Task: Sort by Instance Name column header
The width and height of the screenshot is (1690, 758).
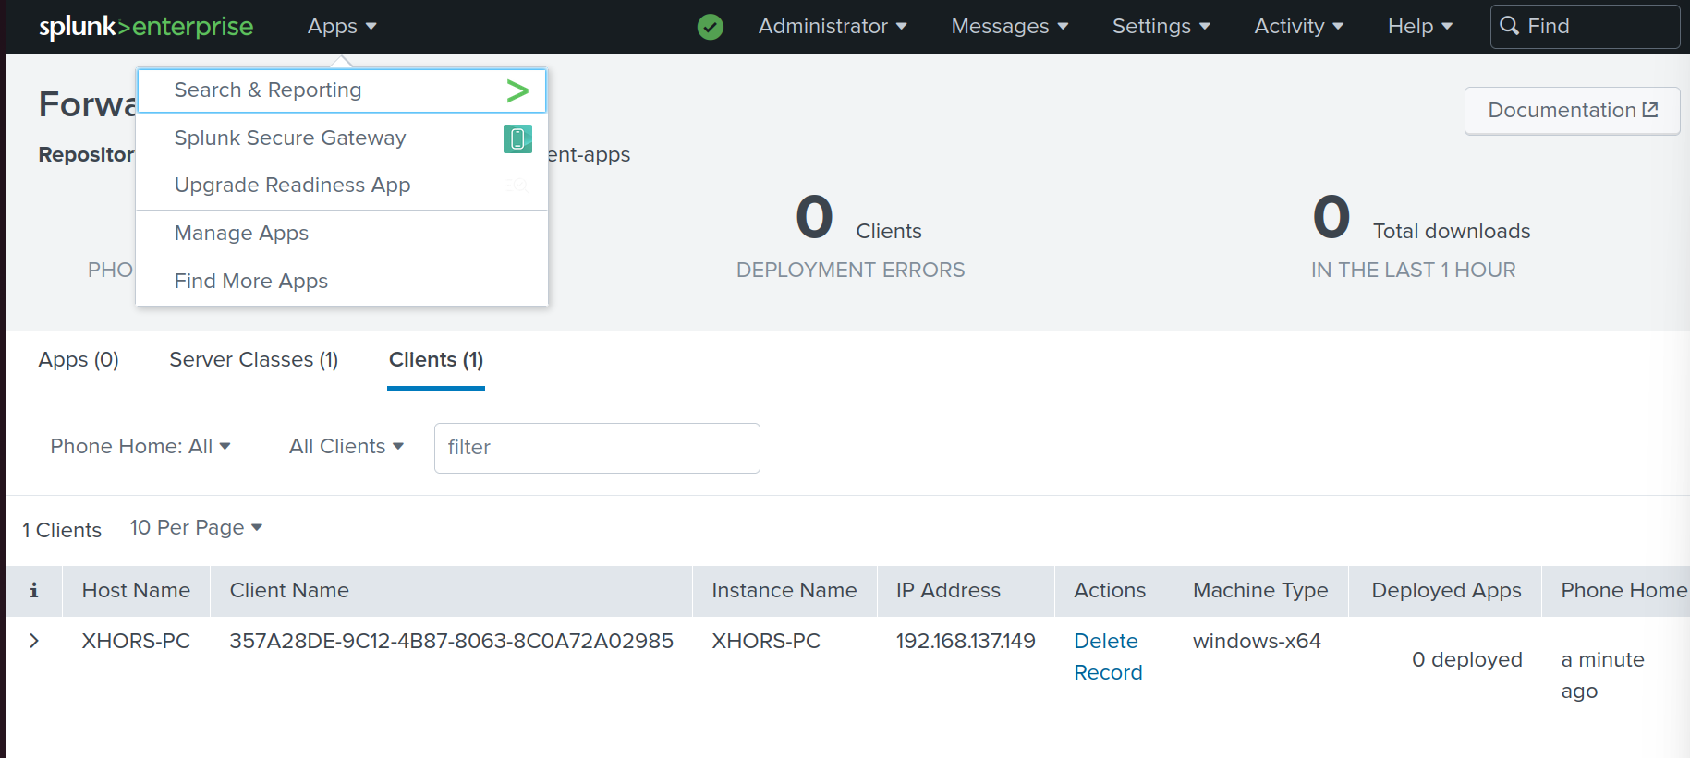Action: click(784, 591)
